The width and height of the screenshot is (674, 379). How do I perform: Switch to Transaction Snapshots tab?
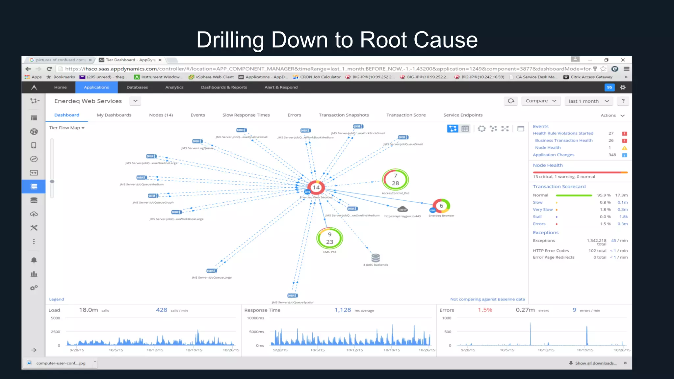344,115
